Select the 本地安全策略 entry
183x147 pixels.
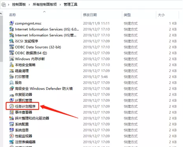(x=25, y=65)
